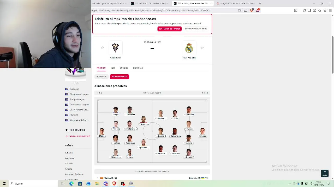The image size is (334, 187).
Task: Click the Buscar taskbar search box
Action: click(33, 184)
